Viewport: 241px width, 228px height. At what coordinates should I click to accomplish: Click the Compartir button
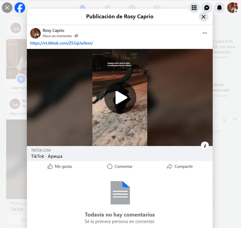click(180, 166)
